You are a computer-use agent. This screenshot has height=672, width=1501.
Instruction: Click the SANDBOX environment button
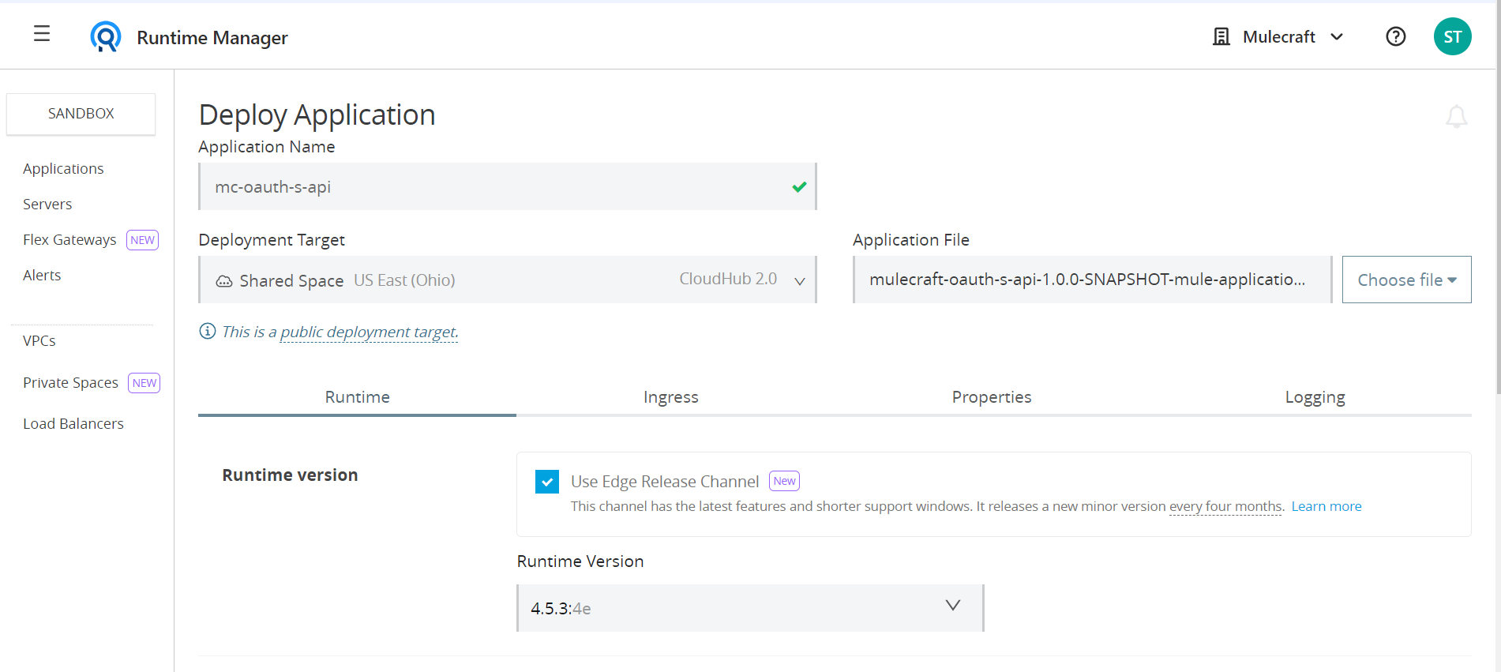click(81, 114)
